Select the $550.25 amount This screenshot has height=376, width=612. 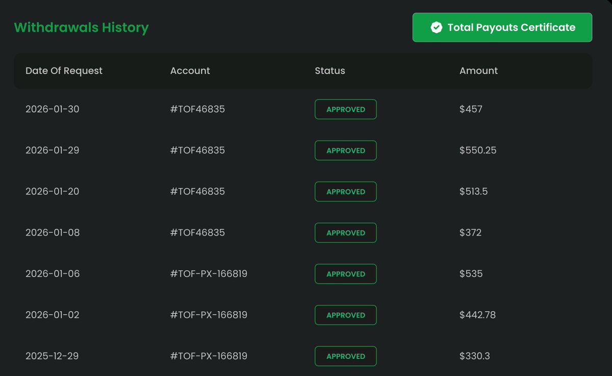[478, 151]
